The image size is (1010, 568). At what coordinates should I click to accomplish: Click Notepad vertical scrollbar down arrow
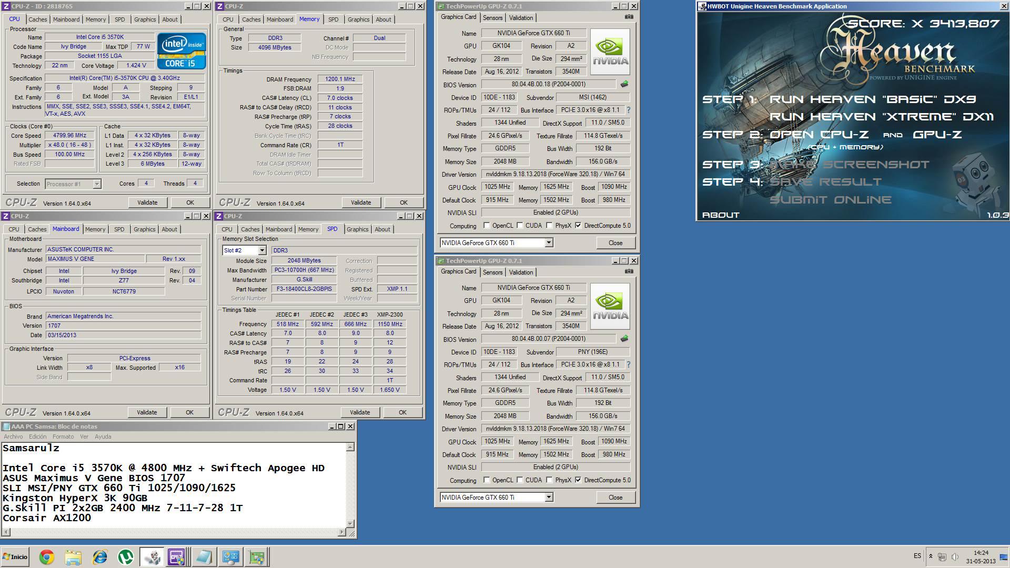350,524
